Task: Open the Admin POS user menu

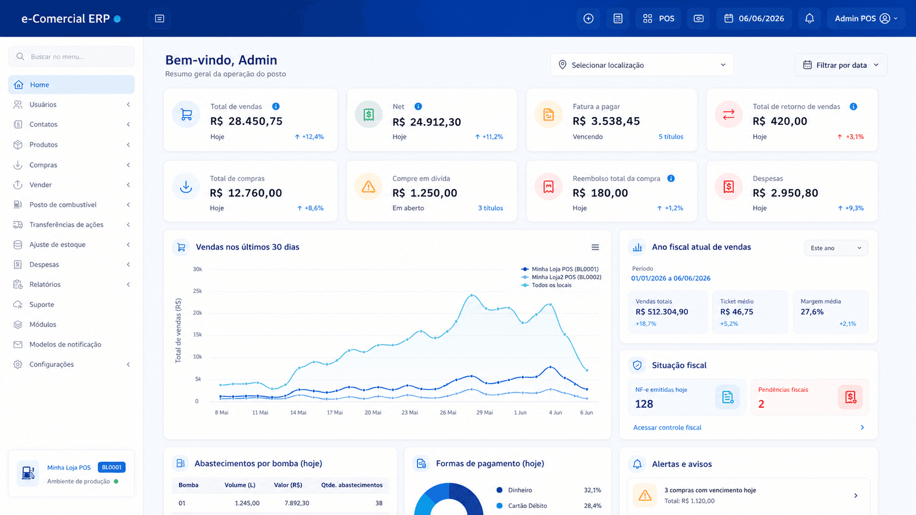Action: pos(866,19)
